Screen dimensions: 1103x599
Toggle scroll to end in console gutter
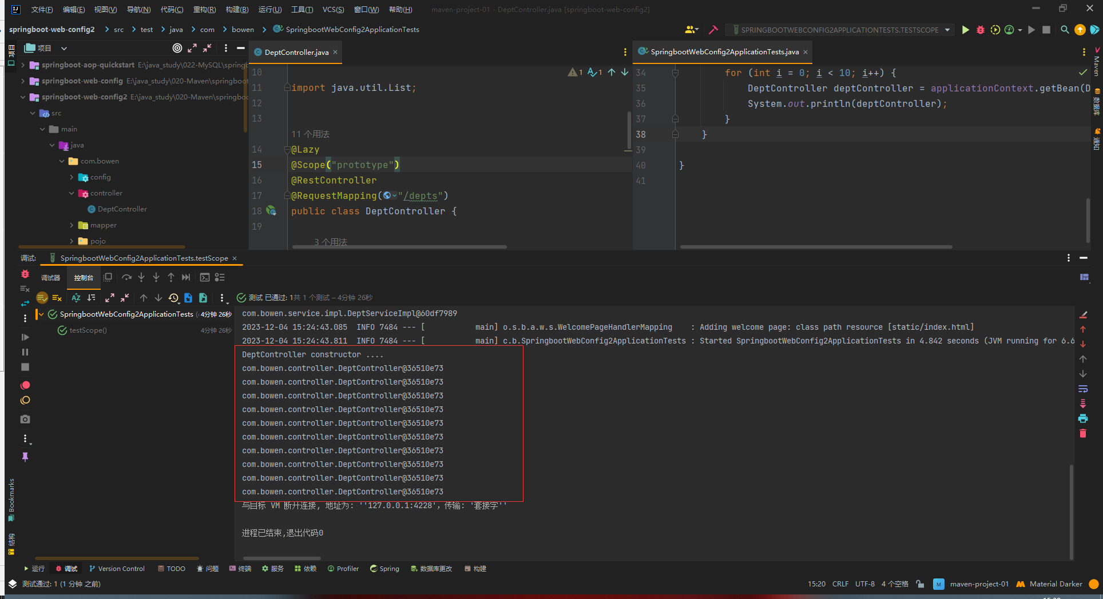coord(1083,404)
